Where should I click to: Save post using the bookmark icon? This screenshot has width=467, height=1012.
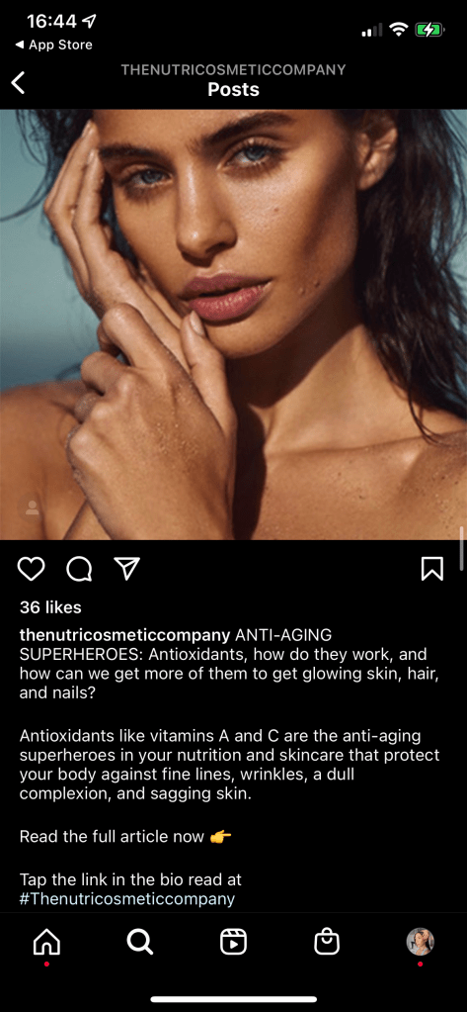click(432, 569)
